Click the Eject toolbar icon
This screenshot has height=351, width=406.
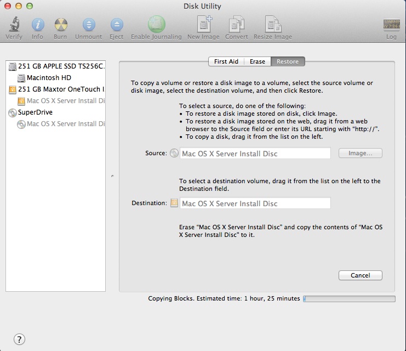[x=117, y=25]
